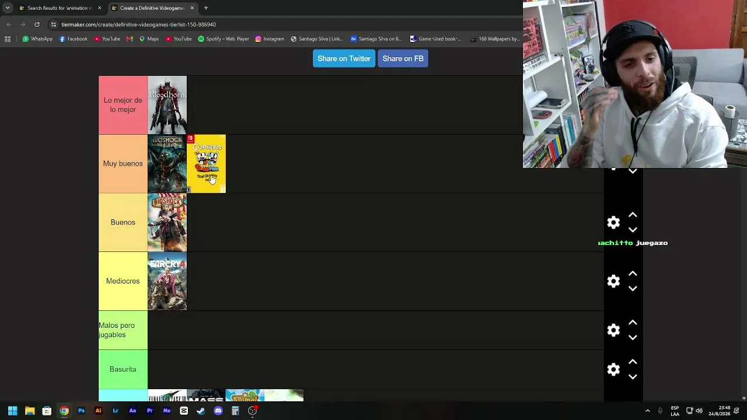Image resolution: width=747 pixels, height=420 pixels.
Task: Move the Buenos tier row down
Action: point(633,230)
